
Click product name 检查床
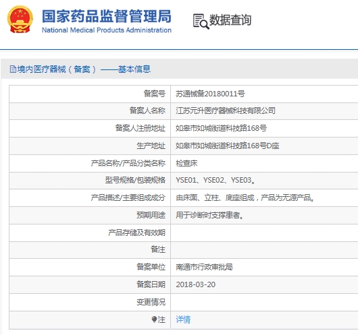[x=186, y=163]
